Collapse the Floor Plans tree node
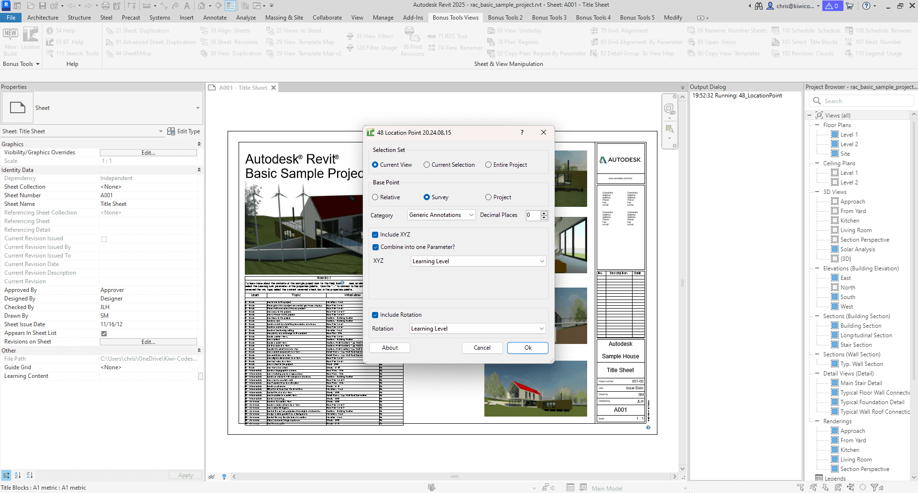The width and height of the screenshot is (918, 493). [817, 125]
